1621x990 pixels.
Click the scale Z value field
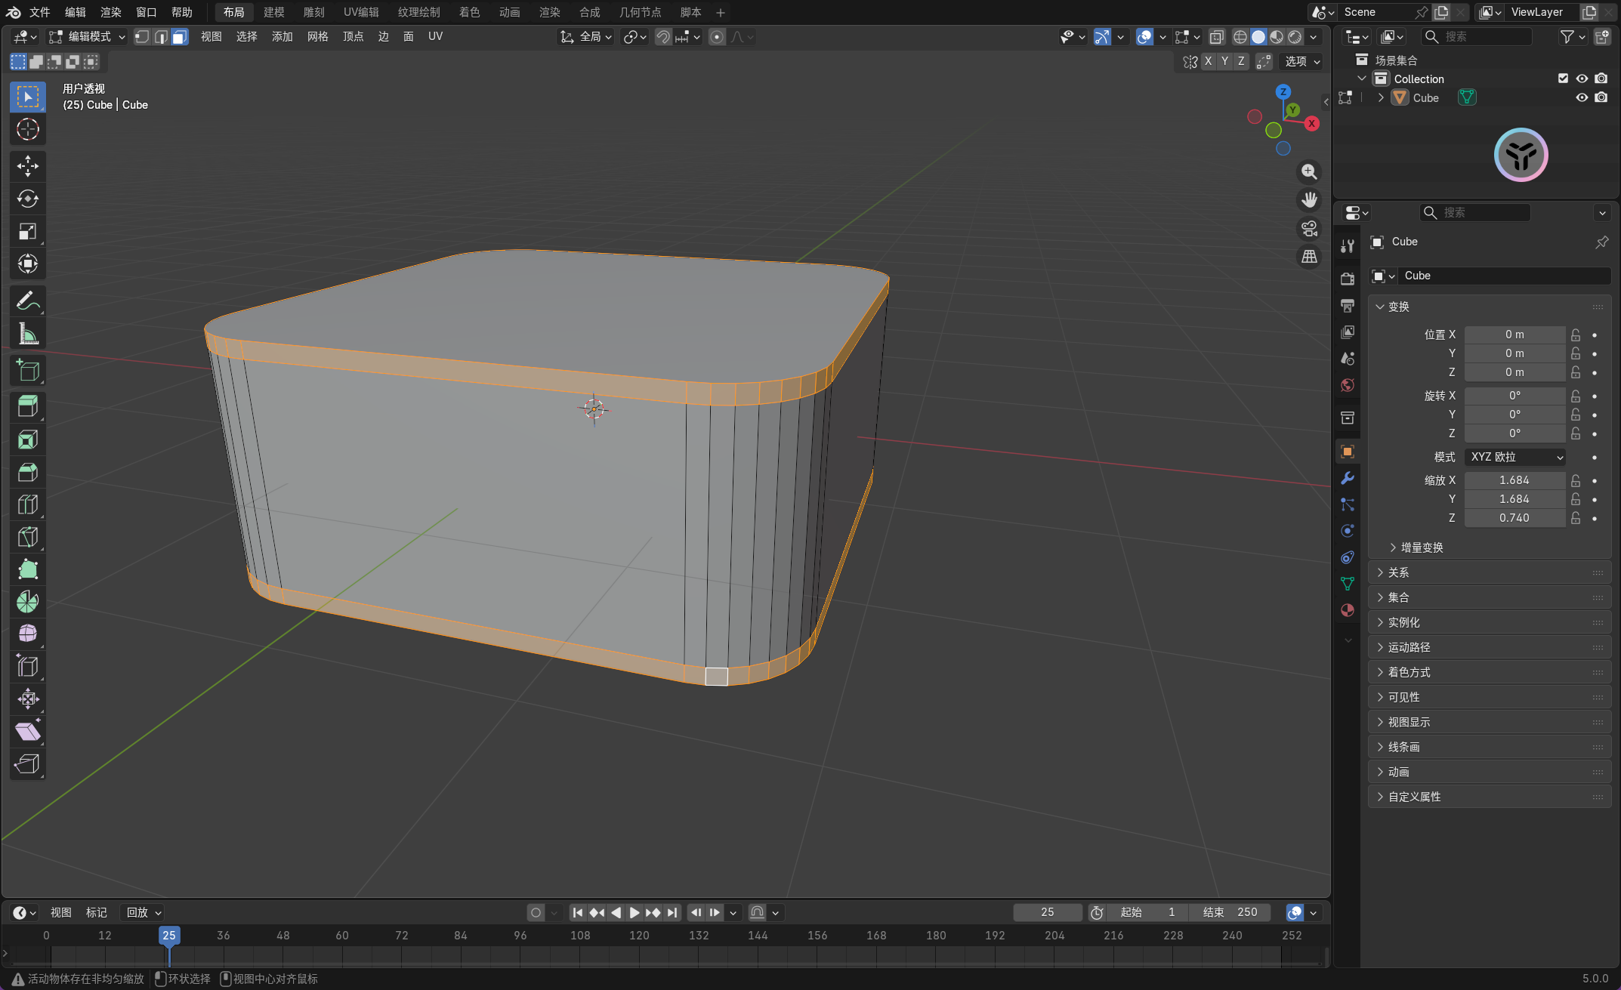click(x=1514, y=518)
